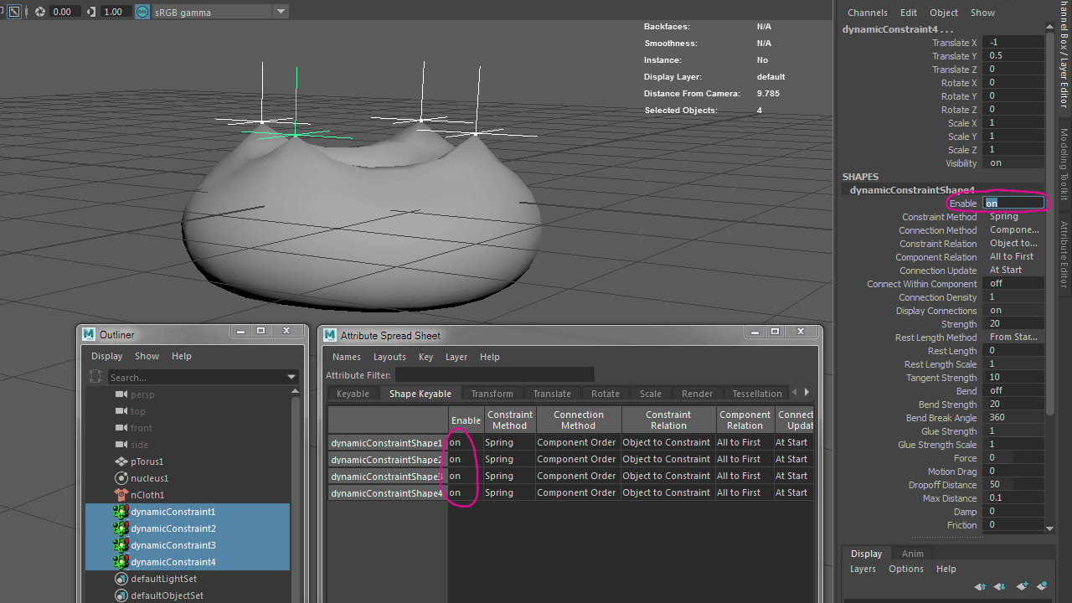Open the Outliner search filter dropdown arrow
The width and height of the screenshot is (1072, 603).
(x=291, y=377)
